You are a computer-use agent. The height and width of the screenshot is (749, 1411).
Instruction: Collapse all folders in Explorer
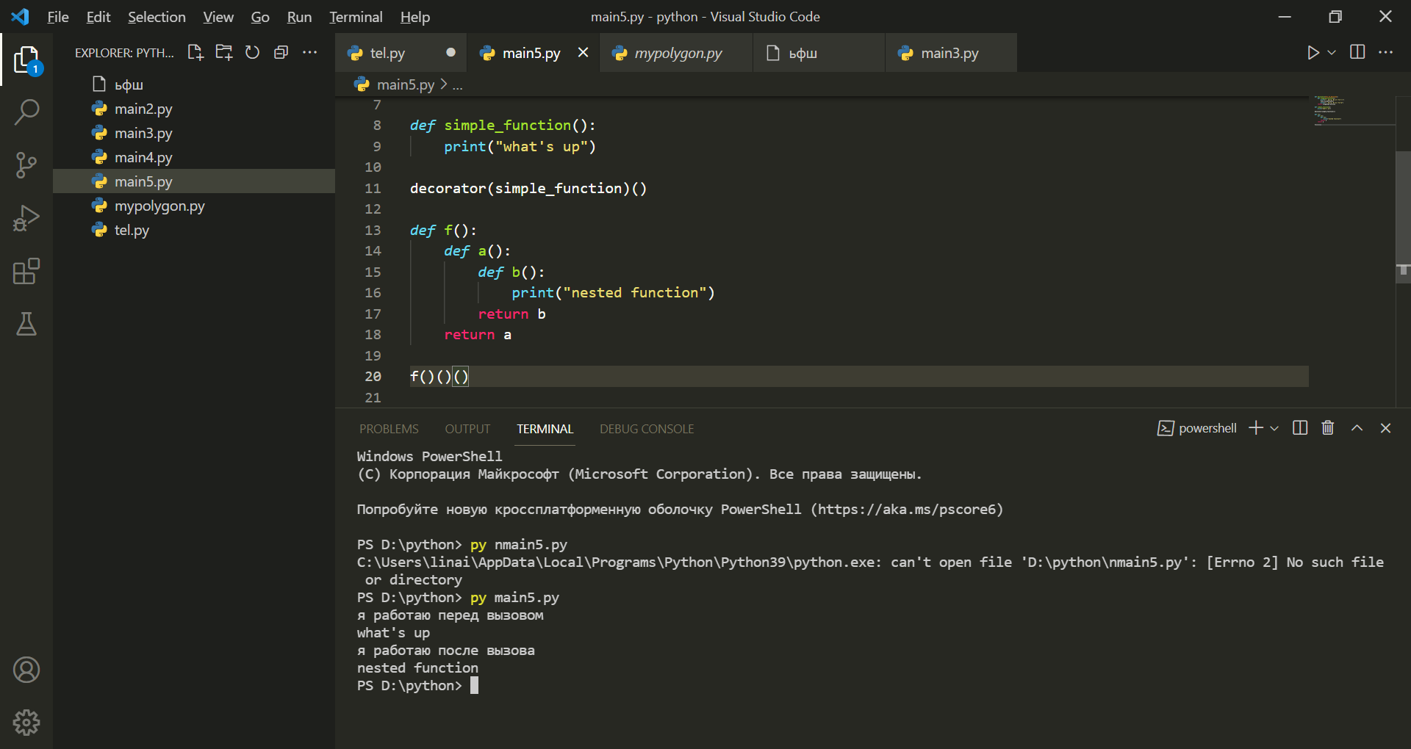tap(281, 52)
